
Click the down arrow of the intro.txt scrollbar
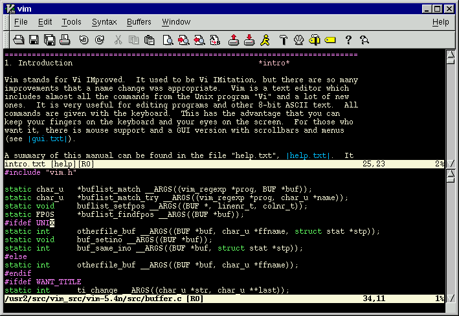[x=451, y=164]
